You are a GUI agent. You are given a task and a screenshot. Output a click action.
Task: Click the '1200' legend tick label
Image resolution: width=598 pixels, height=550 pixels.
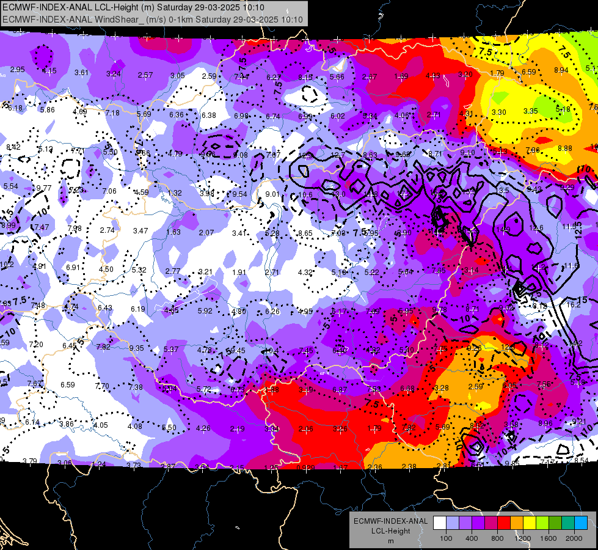coord(523,538)
